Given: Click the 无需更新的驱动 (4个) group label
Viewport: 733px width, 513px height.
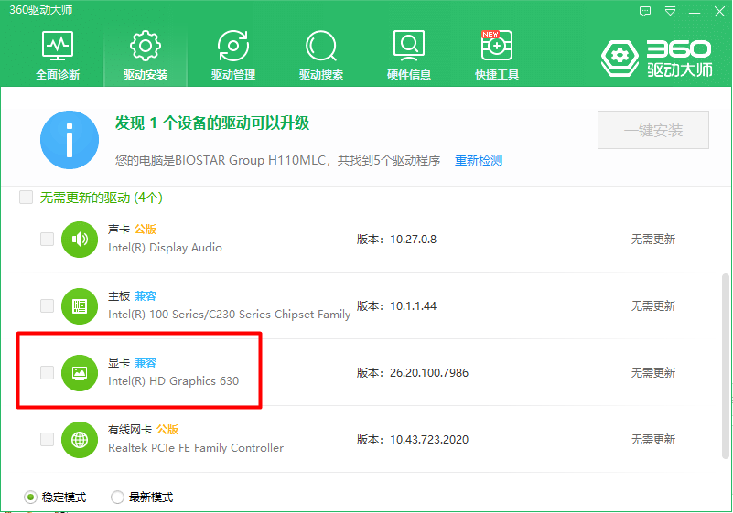Looking at the screenshot, I should coord(101,198).
